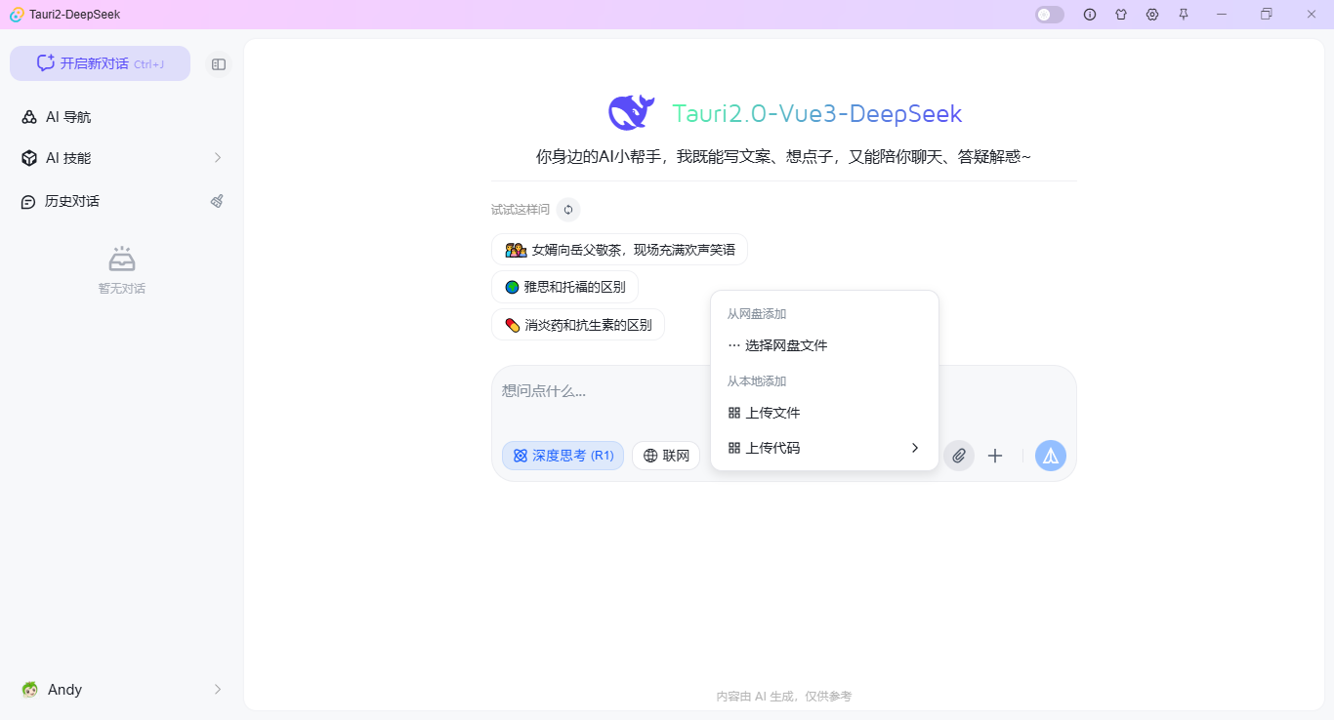Select suggestion 消炎药和抗生素的区别

(x=578, y=325)
